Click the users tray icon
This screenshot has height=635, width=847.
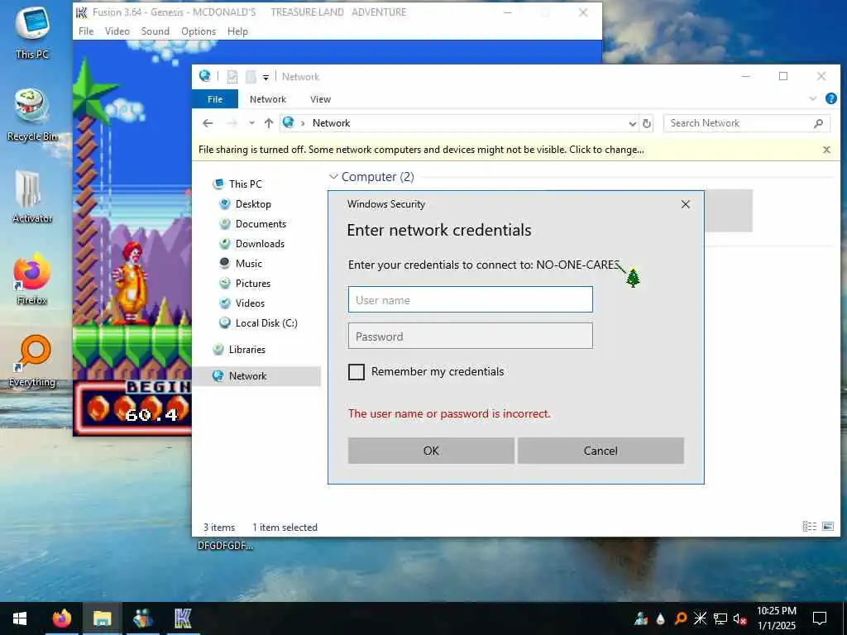(641, 618)
